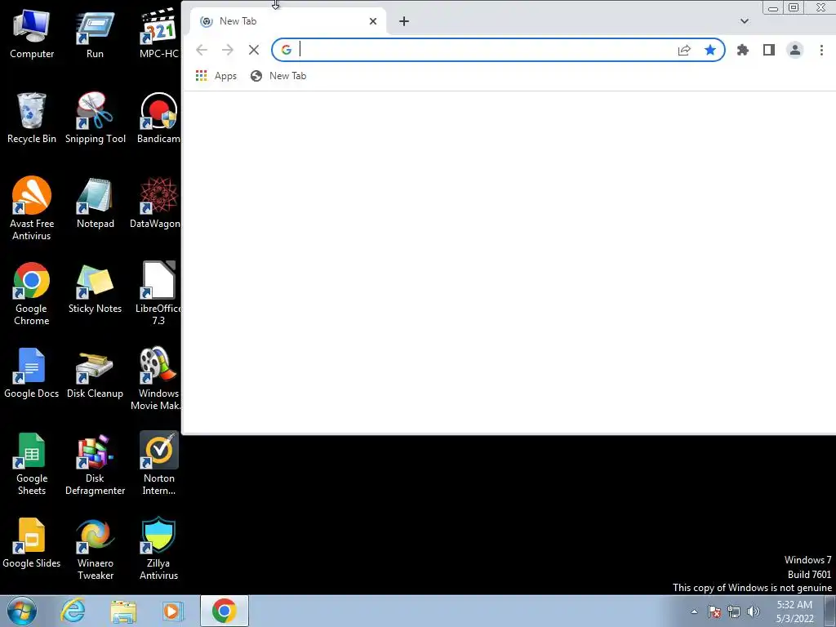Viewport: 836px width, 627px height.
Task: Stop page loading with the X button
Action: [254, 50]
